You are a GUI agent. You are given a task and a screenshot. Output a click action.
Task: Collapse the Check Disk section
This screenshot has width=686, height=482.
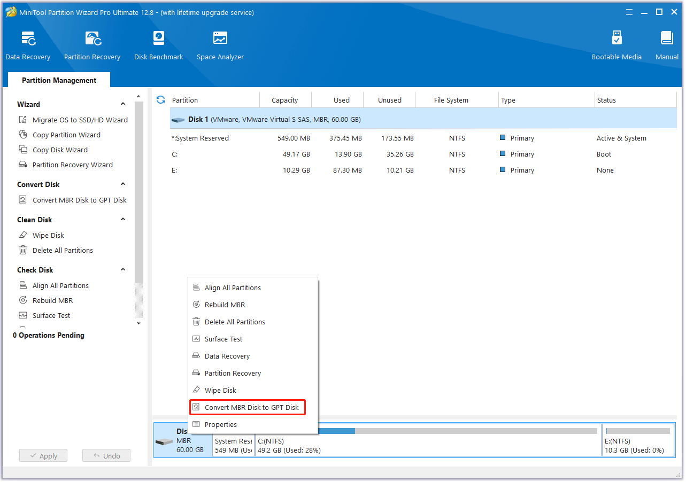click(123, 270)
